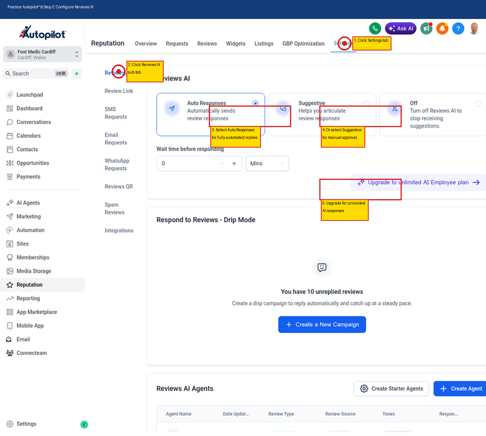Collapse sidebar with green arrow button

84,425
